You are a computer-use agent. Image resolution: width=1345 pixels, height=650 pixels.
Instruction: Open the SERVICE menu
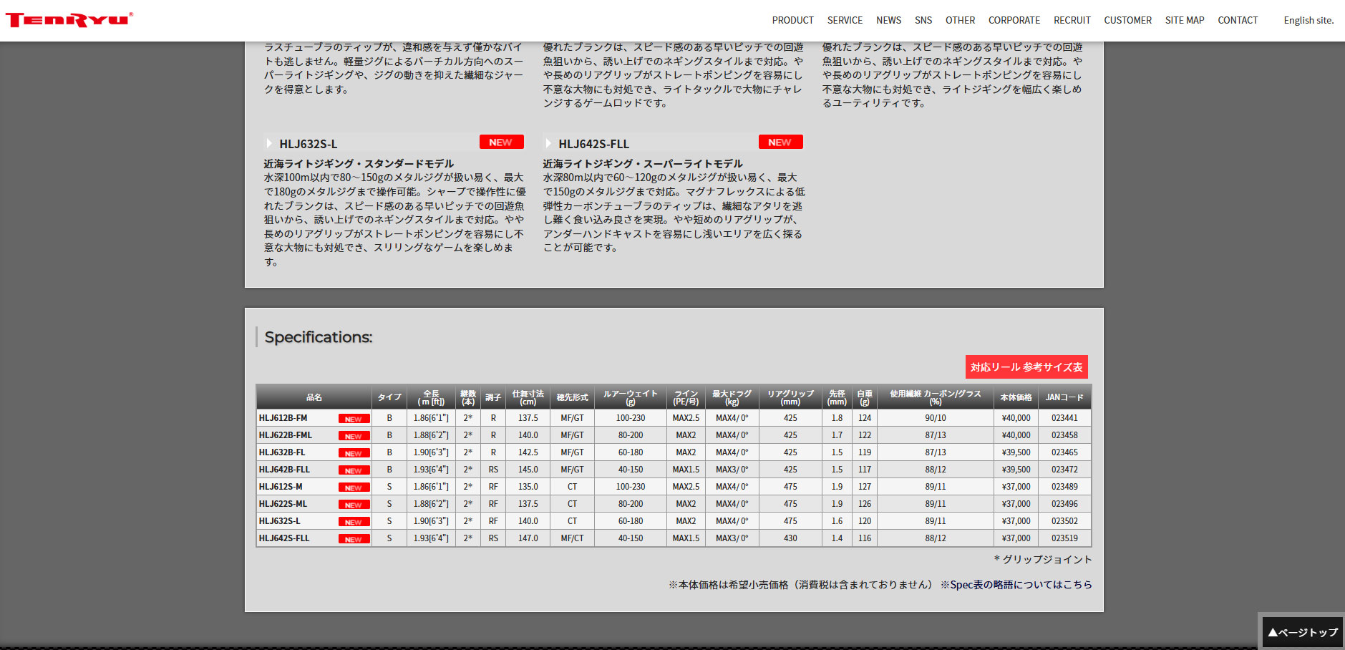coord(845,20)
